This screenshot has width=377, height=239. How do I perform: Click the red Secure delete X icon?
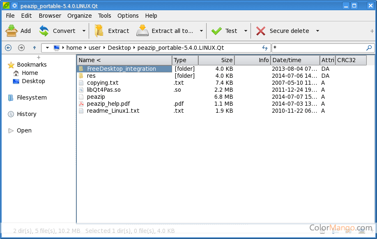tap(261, 31)
